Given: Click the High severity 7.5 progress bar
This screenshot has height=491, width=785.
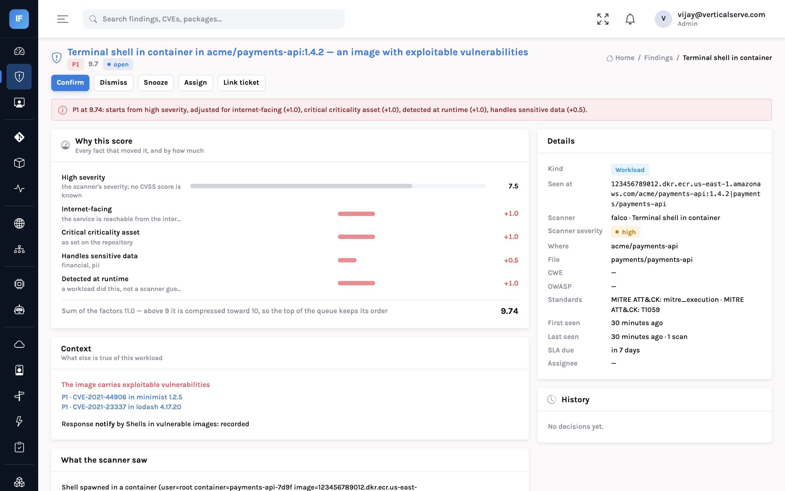Looking at the screenshot, I should (338, 186).
